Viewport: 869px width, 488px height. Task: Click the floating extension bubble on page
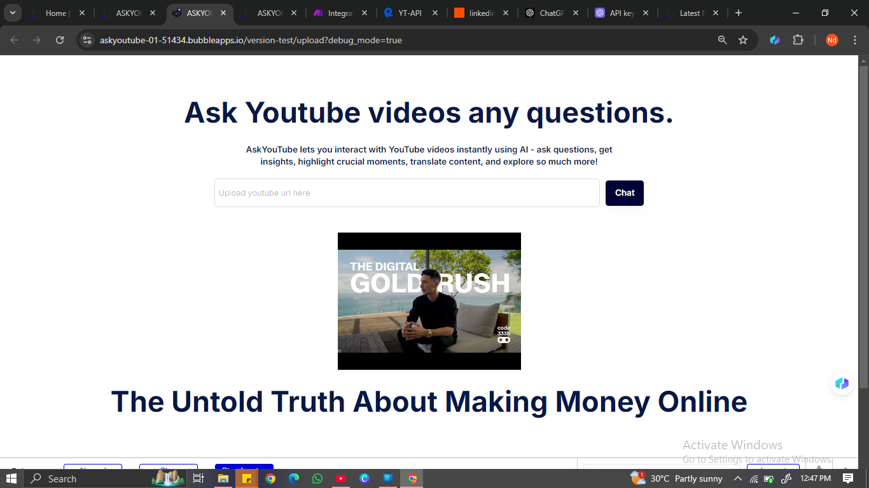pos(842,383)
